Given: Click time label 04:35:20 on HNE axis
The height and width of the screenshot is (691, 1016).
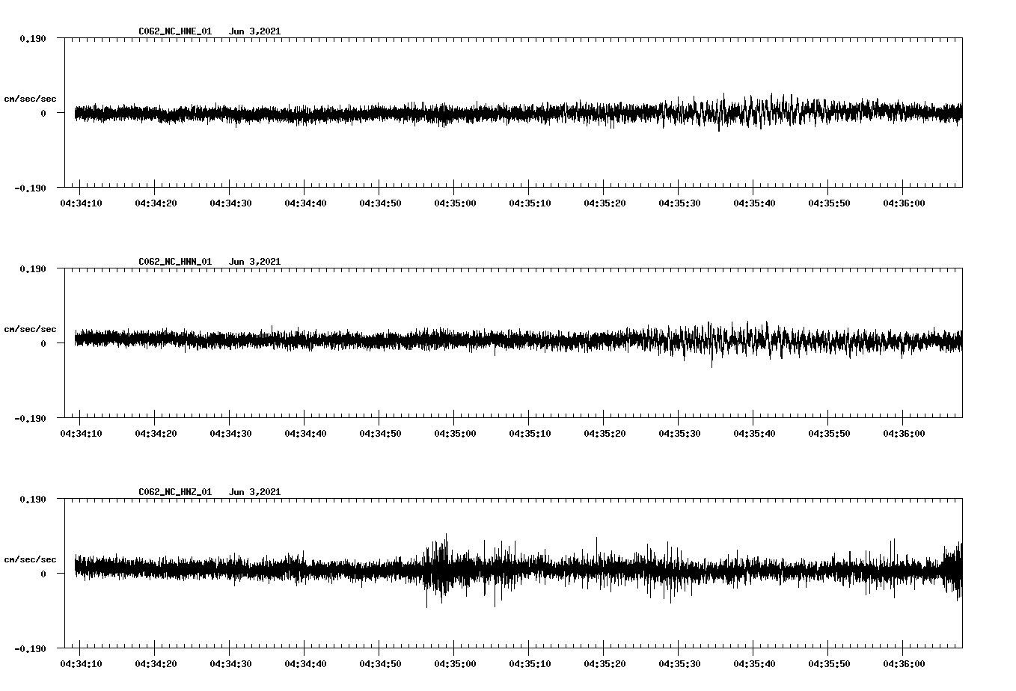Looking at the screenshot, I should [x=605, y=203].
